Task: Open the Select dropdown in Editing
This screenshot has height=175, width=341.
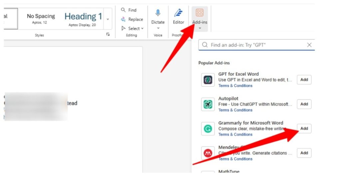Action: 133,29
